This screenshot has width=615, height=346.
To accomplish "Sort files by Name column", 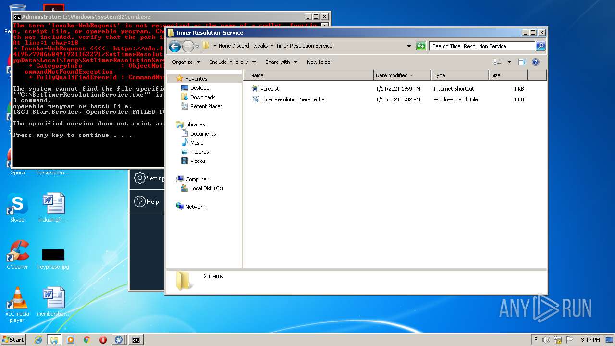I will [308, 75].
